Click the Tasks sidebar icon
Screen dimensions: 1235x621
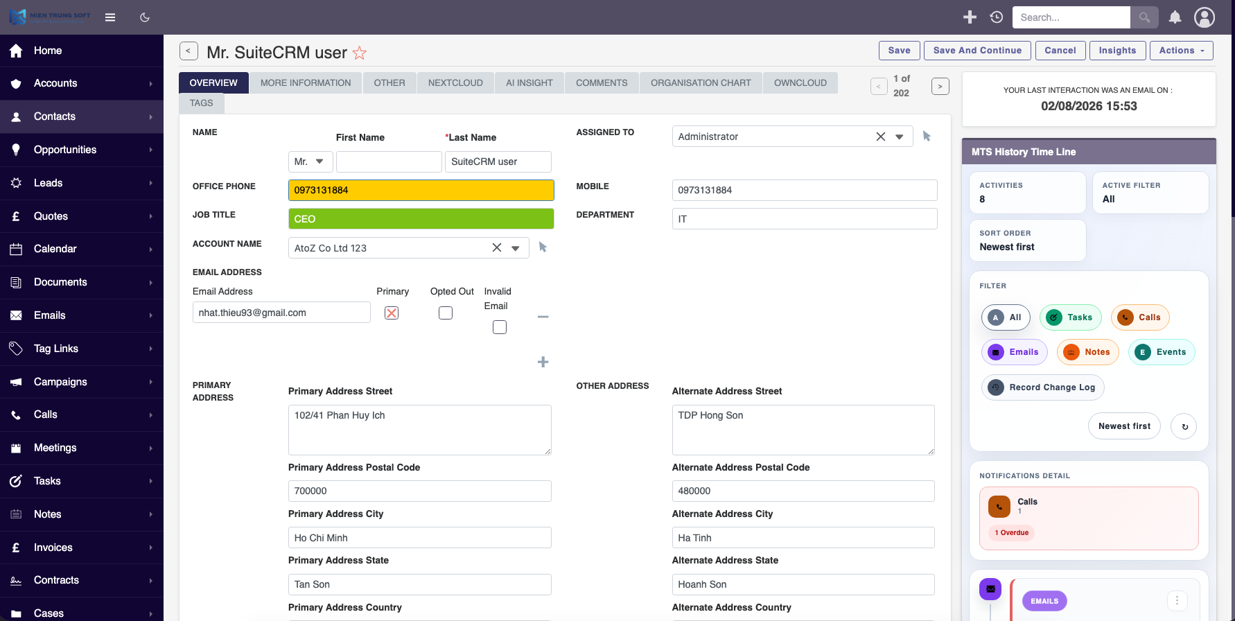[16, 481]
